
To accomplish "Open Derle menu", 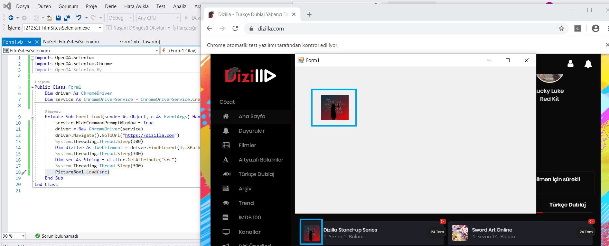I will (111, 6).
